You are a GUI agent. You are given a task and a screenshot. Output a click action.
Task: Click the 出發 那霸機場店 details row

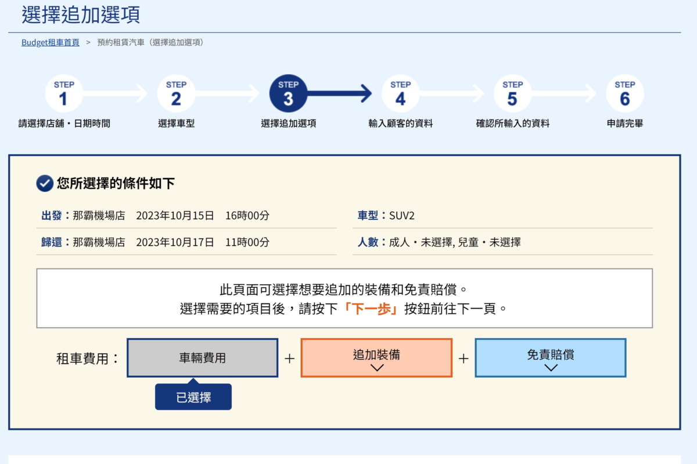pos(156,216)
